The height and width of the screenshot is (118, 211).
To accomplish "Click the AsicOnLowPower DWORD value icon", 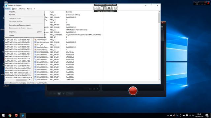I will [x=35, y=42].
